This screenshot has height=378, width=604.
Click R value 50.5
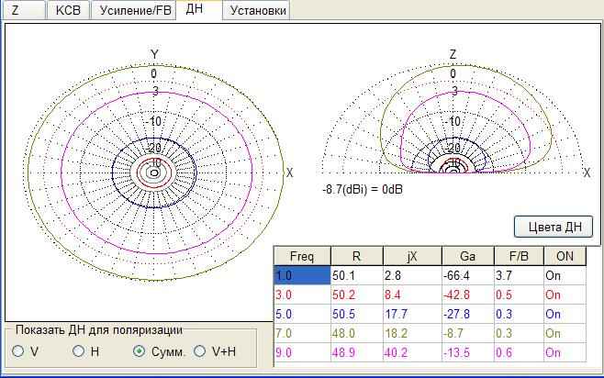357,314
